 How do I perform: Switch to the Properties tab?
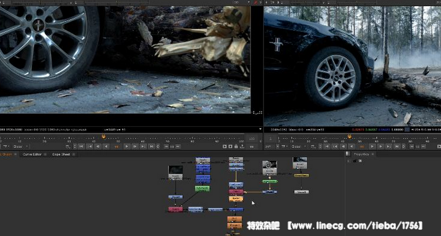click(361, 154)
